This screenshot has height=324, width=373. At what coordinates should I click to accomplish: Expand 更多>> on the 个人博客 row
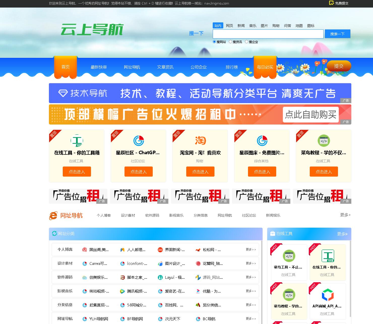coord(251,250)
